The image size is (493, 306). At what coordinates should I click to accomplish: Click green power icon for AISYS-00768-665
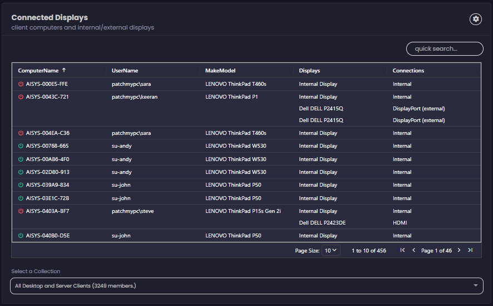21,146
